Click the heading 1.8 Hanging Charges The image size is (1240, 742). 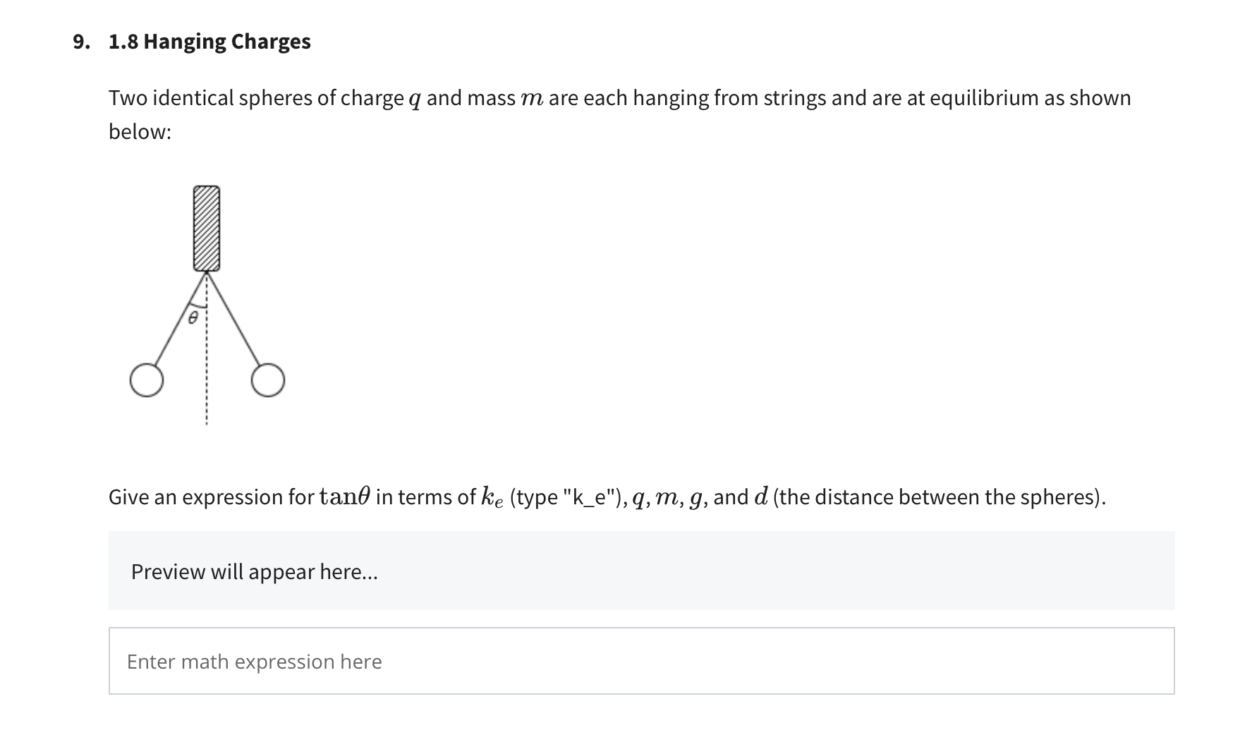pyautogui.click(x=209, y=41)
